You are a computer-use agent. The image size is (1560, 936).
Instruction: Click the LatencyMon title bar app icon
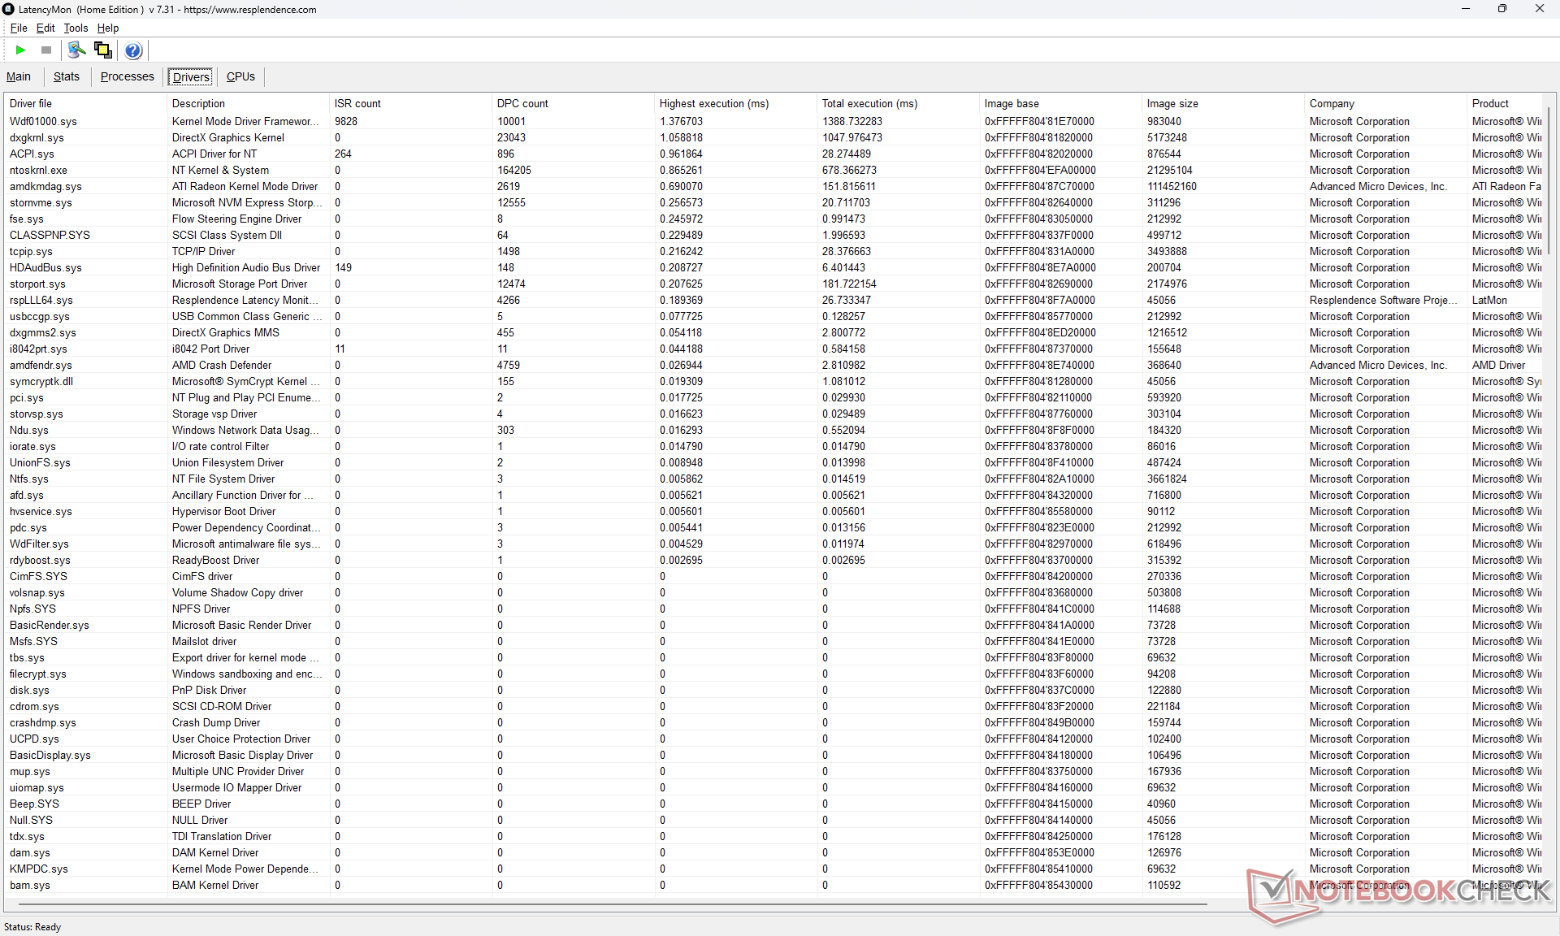(8, 9)
